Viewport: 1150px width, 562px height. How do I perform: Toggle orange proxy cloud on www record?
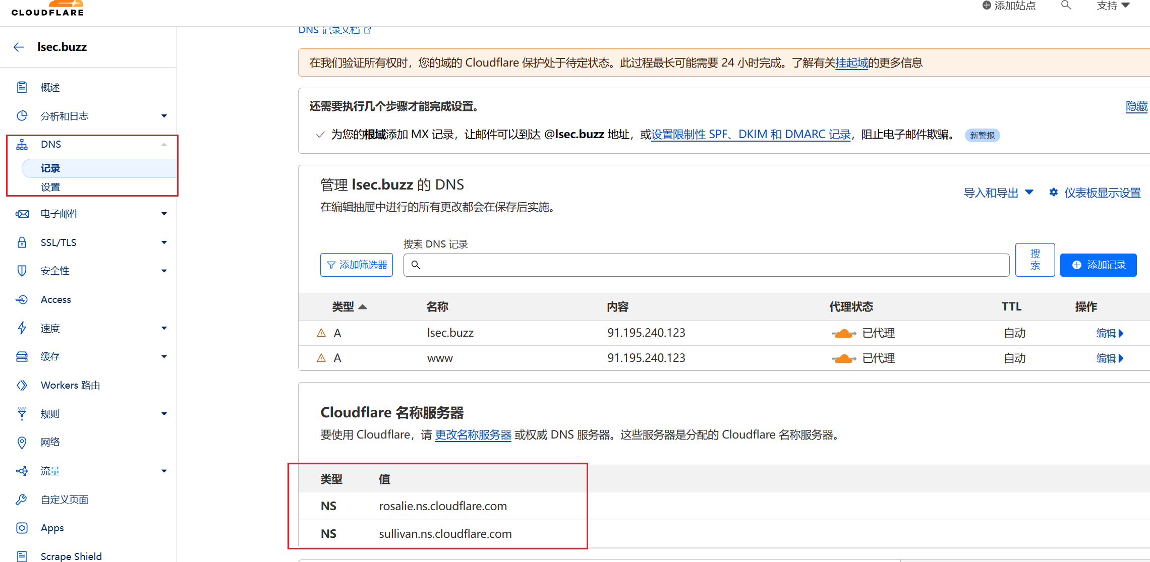click(844, 358)
